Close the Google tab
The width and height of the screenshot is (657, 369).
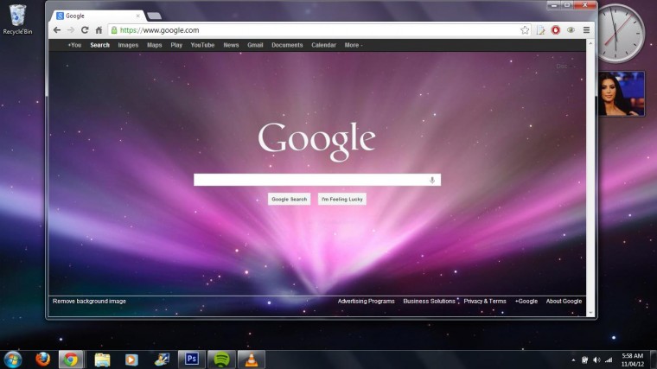click(137, 16)
